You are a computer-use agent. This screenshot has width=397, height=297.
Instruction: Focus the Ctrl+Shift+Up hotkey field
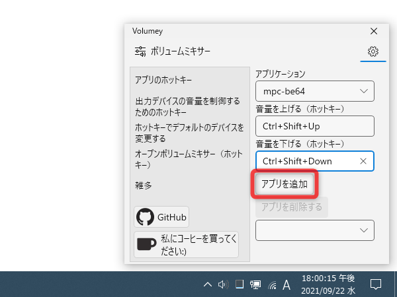click(315, 126)
